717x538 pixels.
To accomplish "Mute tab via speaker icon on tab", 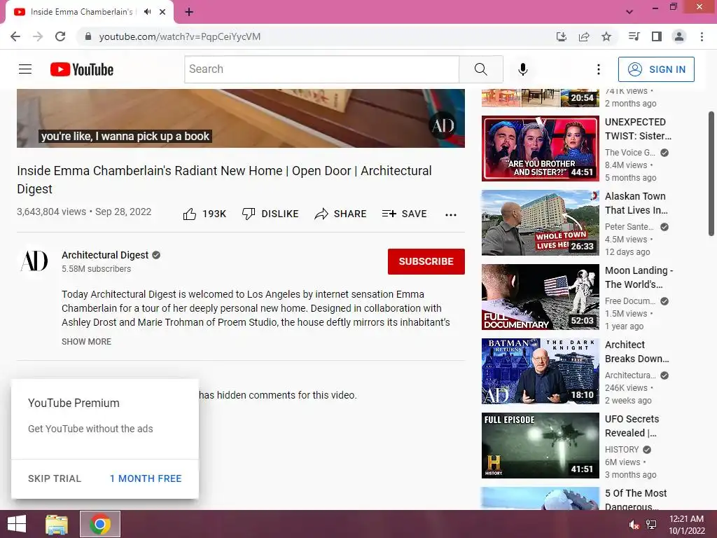I will point(147,12).
